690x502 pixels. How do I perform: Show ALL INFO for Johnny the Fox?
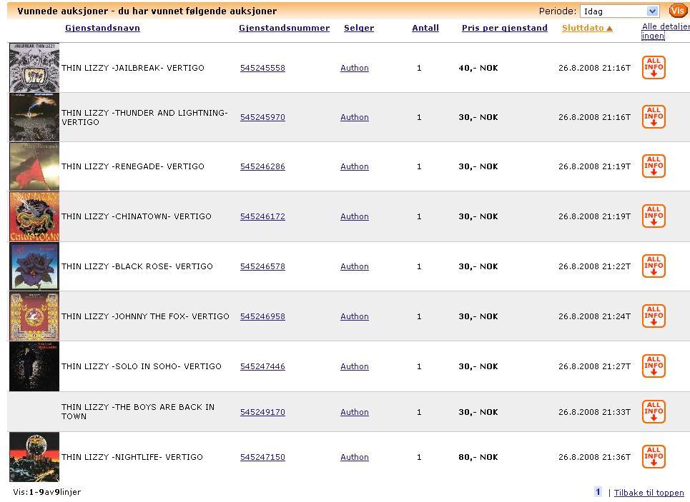tap(654, 316)
